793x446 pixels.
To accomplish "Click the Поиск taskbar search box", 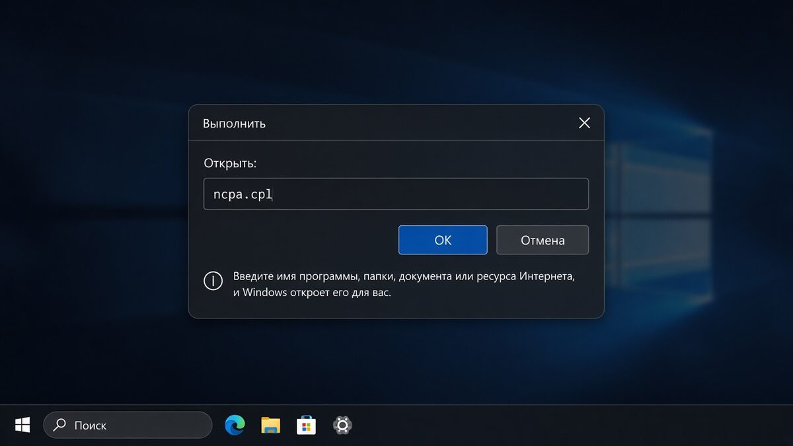I will point(128,425).
